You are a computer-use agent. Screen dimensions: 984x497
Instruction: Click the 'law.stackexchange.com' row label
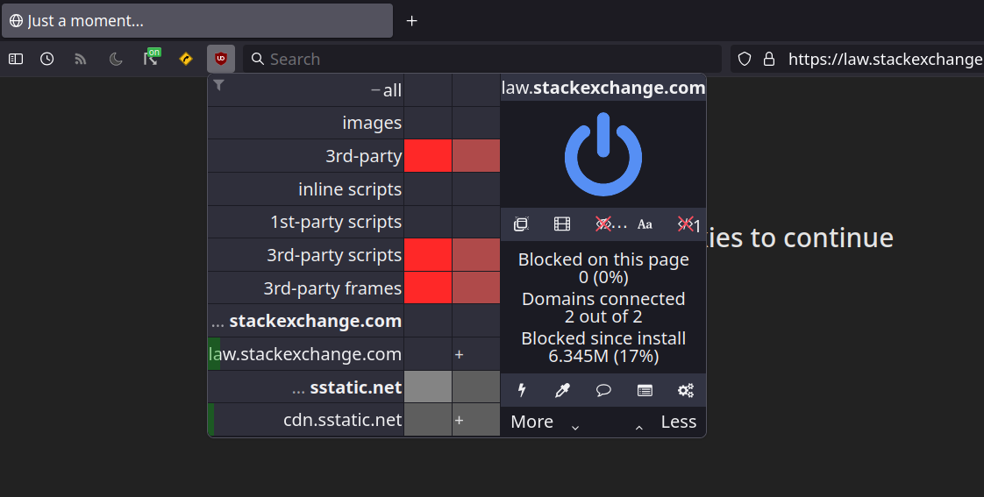pyautogui.click(x=305, y=354)
